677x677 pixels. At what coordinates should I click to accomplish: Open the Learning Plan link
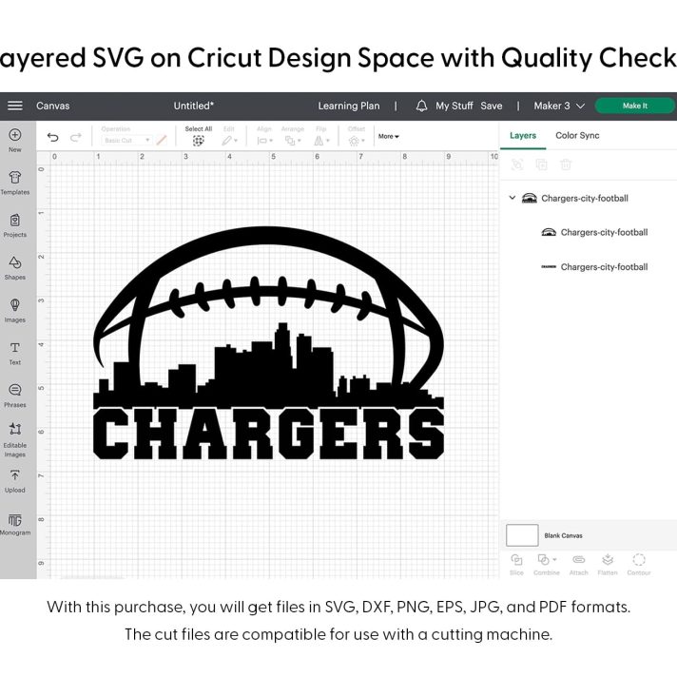pos(349,106)
